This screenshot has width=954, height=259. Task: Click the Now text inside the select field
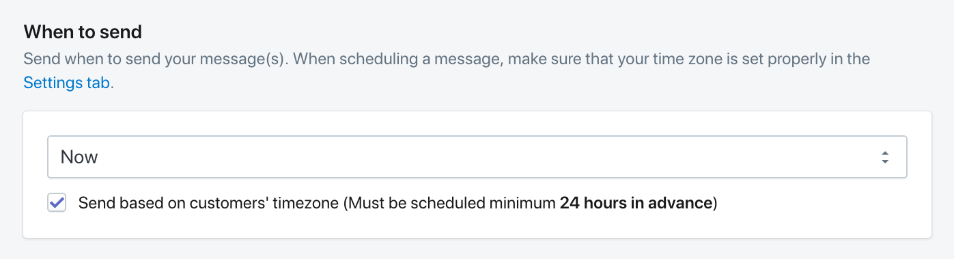coord(79,157)
